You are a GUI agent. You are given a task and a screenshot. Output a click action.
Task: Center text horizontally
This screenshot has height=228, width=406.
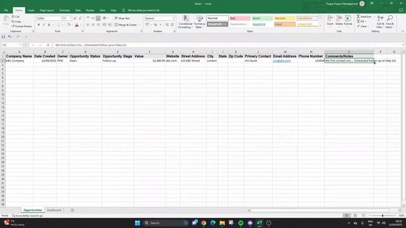pos(93,25)
